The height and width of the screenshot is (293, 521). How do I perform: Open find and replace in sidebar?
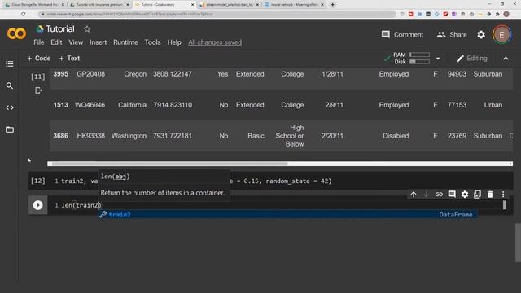pyautogui.click(x=10, y=85)
